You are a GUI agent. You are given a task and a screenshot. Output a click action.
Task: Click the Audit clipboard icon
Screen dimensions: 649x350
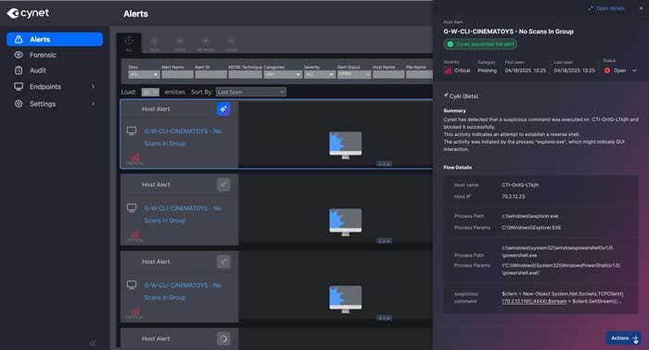[x=19, y=70]
